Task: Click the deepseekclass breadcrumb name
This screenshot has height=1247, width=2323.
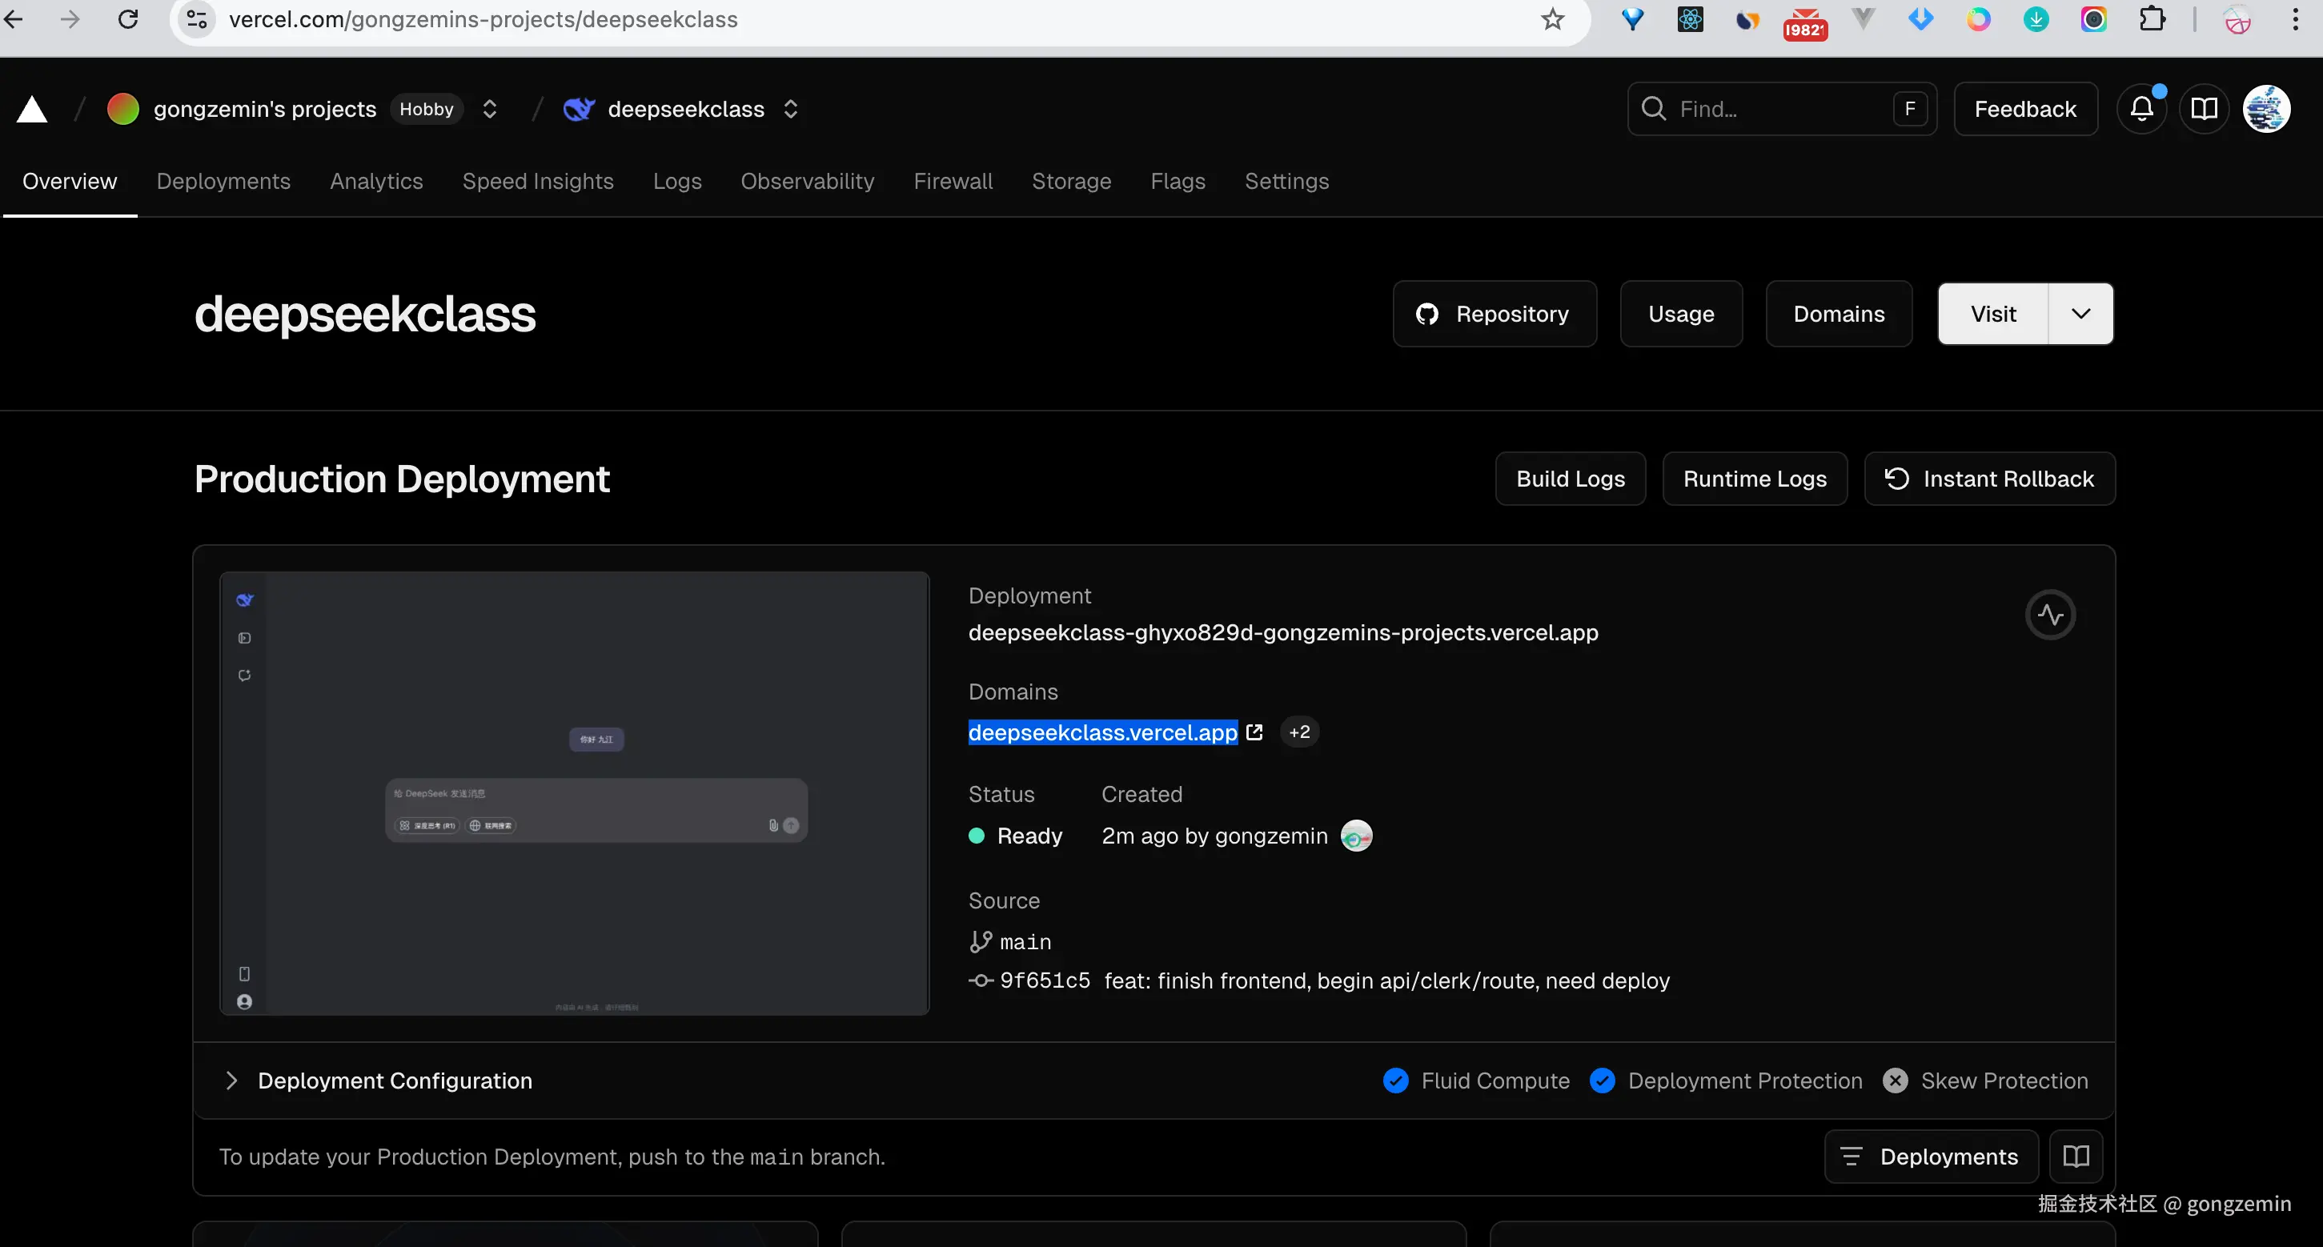Action: (686, 109)
